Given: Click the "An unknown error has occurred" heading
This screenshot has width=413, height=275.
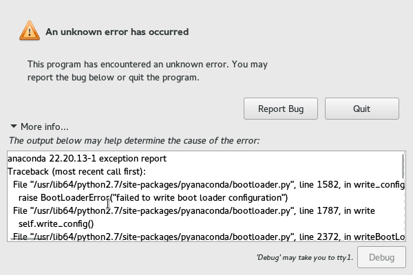Looking at the screenshot, I should click(117, 32).
